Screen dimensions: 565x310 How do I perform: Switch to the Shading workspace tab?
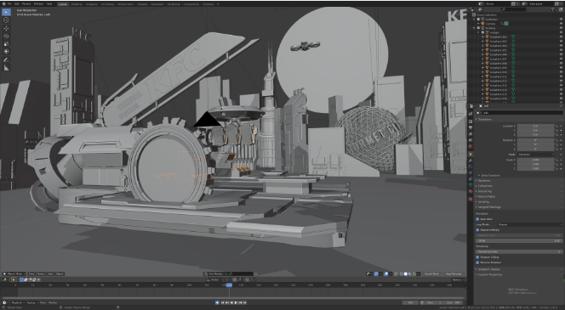coord(142,4)
